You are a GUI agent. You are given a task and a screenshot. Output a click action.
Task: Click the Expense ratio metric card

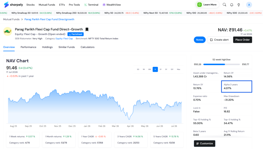pyautogui.click(x=206, y=98)
